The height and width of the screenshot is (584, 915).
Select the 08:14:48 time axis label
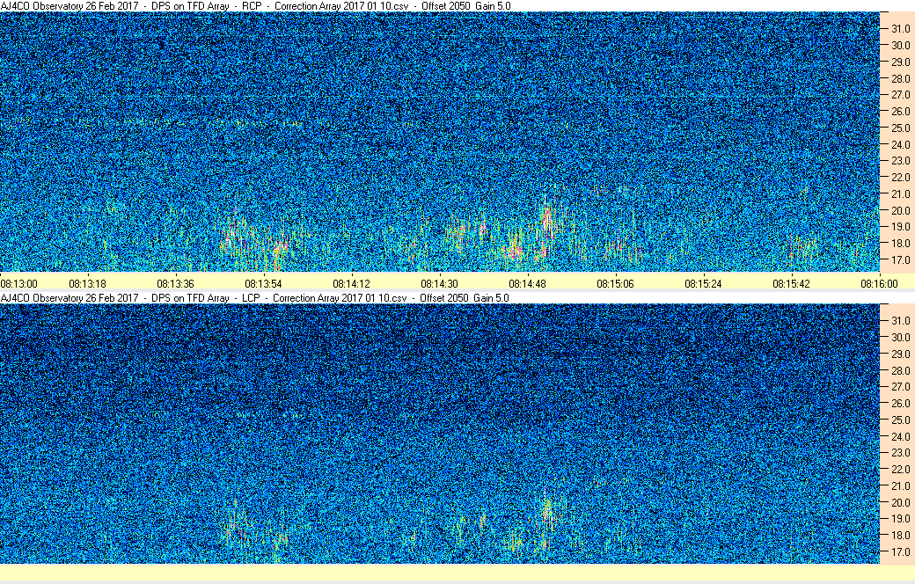click(x=528, y=284)
